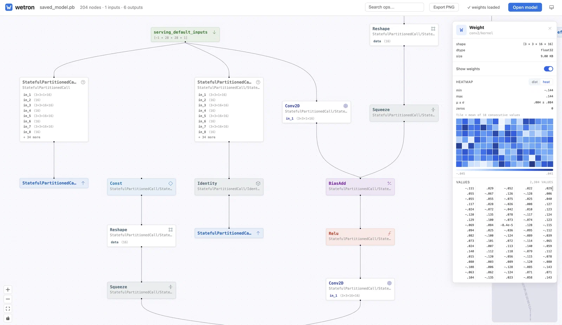Select the heat view tab

point(546,82)
